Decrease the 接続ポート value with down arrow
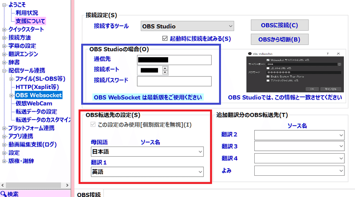 coord(165,73)
